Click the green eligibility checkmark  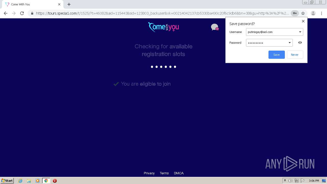pos(116,84)
